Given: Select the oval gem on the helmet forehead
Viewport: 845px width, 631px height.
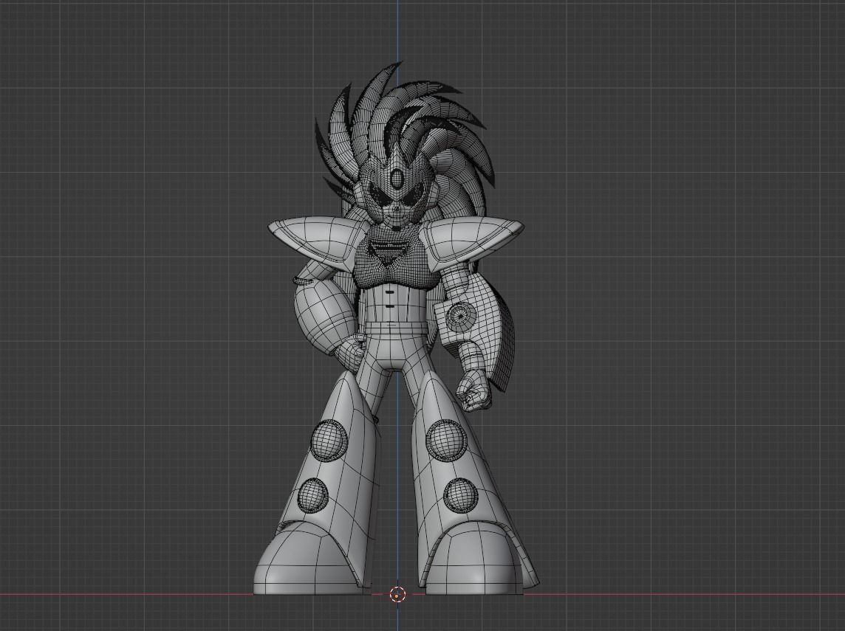Looking at the screenshot, I should pos(397,180).
